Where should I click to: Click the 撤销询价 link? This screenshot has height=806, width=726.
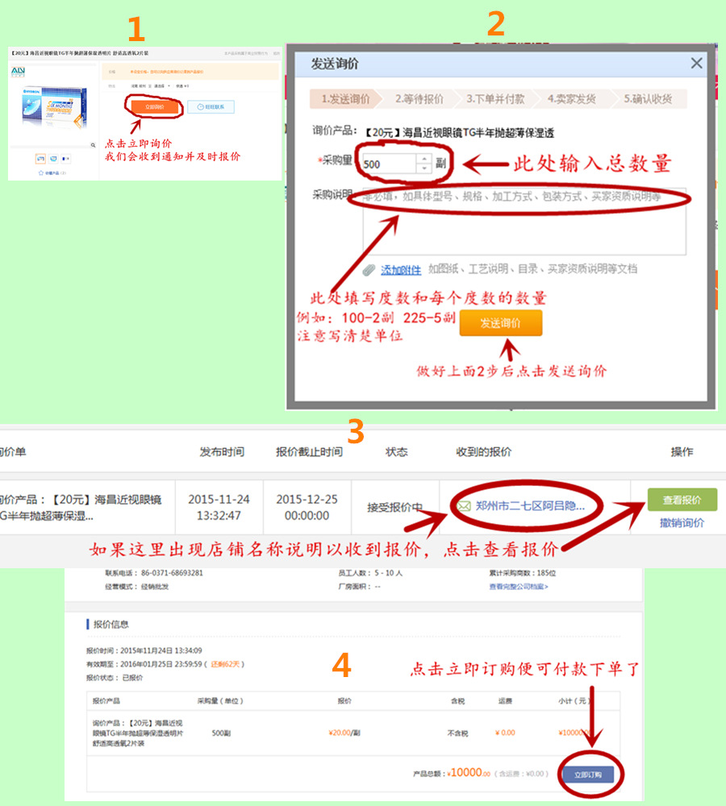682,523
